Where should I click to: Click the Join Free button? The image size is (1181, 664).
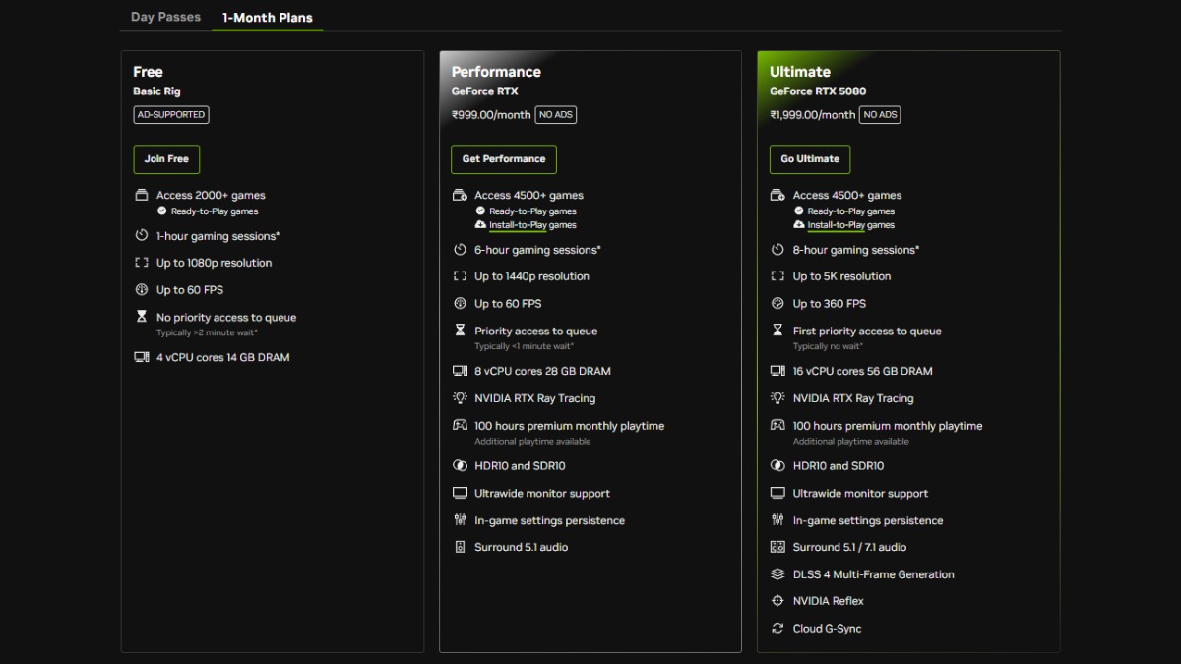click(x=166, y=159)
